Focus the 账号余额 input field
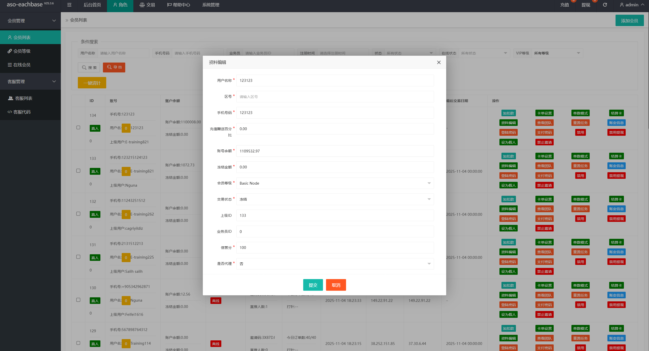This screenshot has height=351, width=649. (335, 151)
